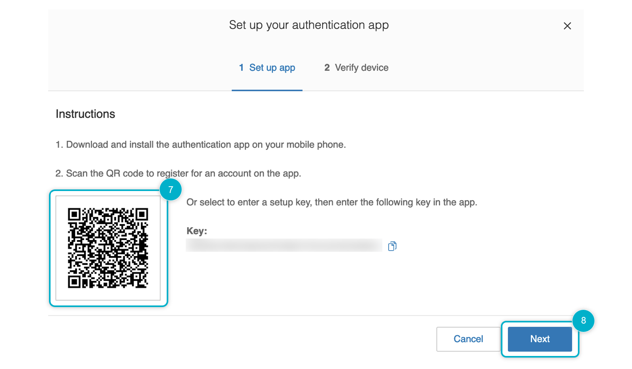The height and width of the screenshot is (369, 632).
Task: Click the "Key:" label
Action: click(x=197, y=231)
